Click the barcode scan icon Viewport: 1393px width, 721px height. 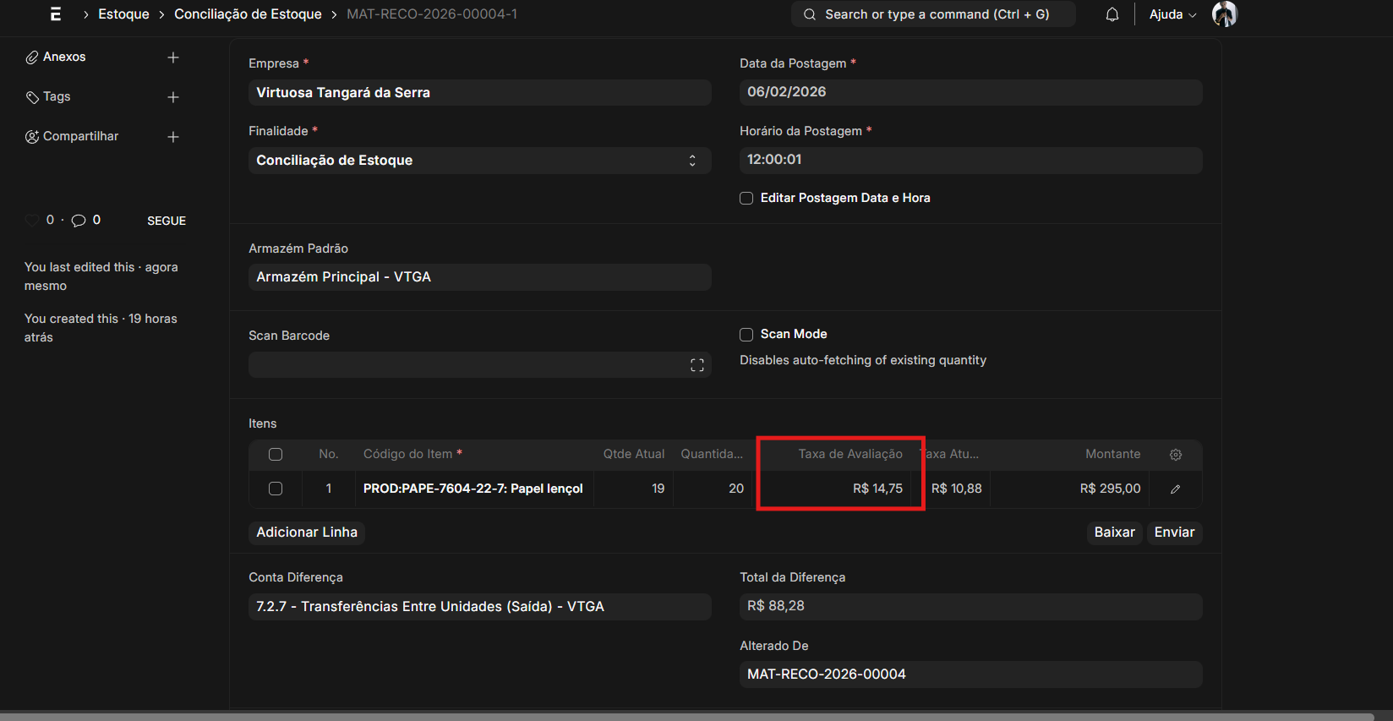pyautogui.click(x=696, y=365)
